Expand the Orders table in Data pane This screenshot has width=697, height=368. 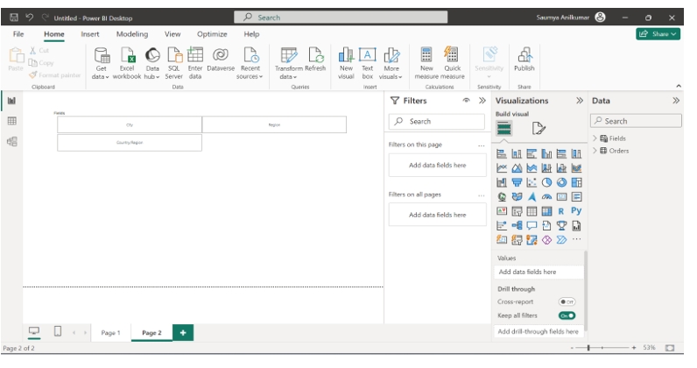pyautogui.click(x=595, y=151)
